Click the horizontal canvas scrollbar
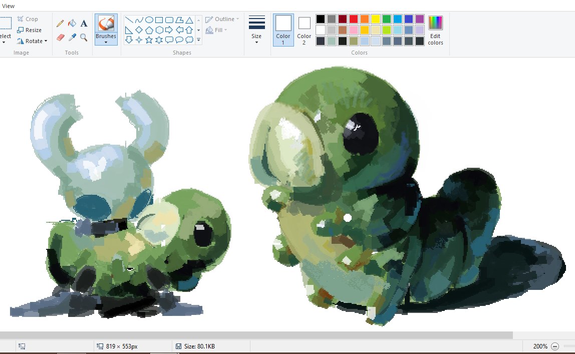Image resolution: width=575 pixels, height=354 pixels. click(256, 335)
